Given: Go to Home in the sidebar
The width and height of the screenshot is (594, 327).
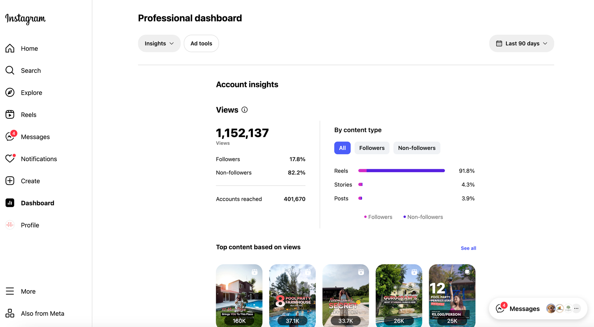Looking at the screenshot, I should click(x=29, y=49).
